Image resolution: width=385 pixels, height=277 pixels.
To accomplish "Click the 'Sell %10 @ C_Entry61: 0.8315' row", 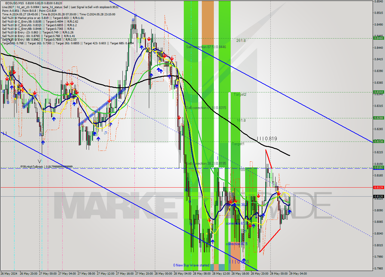I will pos(40,25).
